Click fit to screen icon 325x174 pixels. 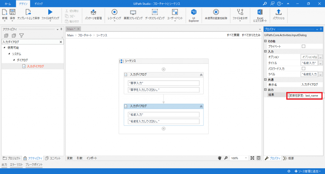[x=252, y=158]
